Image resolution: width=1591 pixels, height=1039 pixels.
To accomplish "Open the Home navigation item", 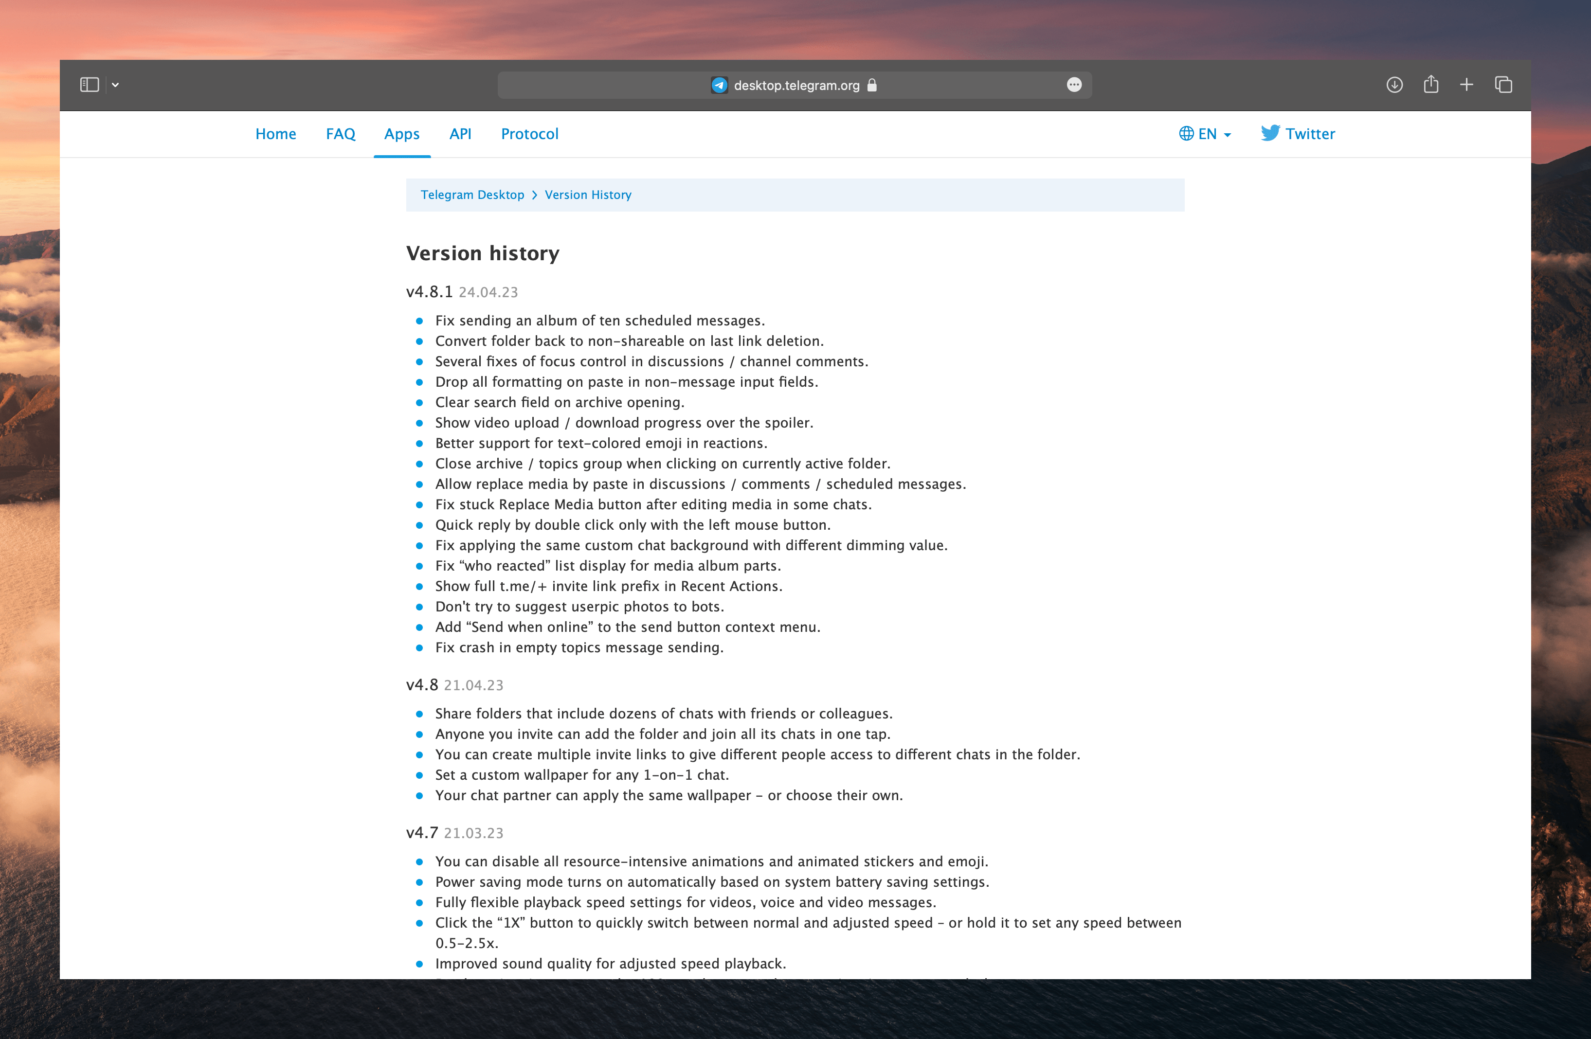I will (x=275, y=134).
